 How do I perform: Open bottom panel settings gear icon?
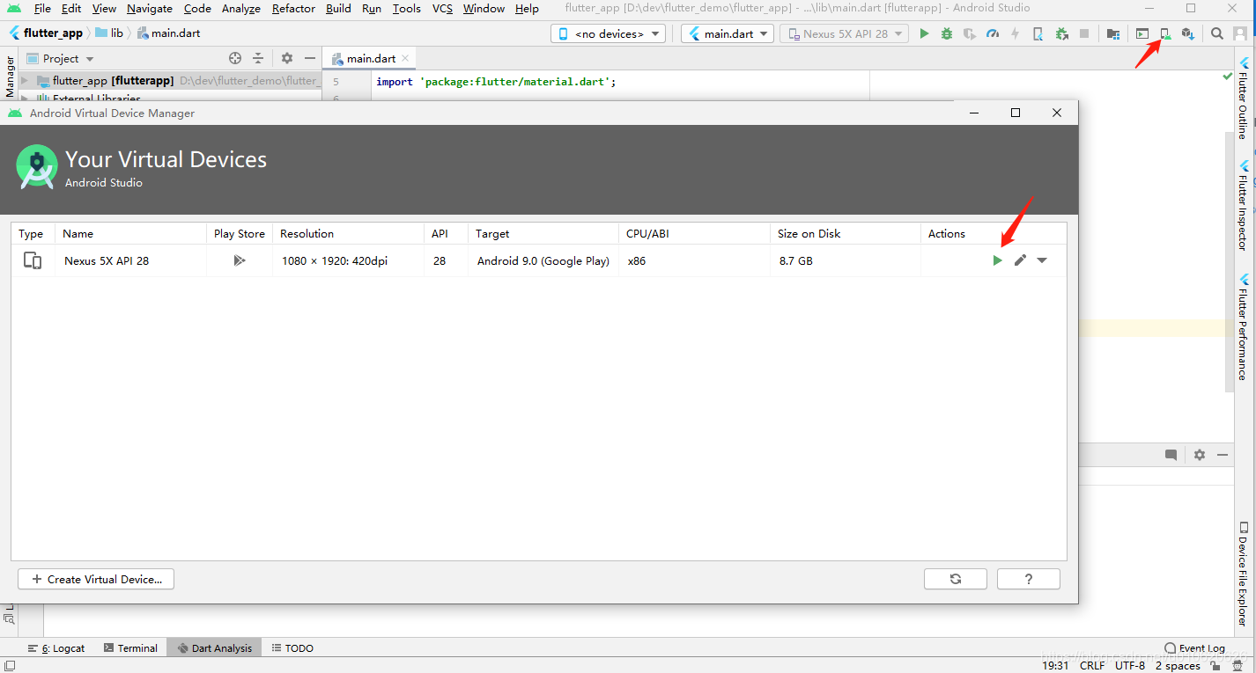[x=1200, y=455]
